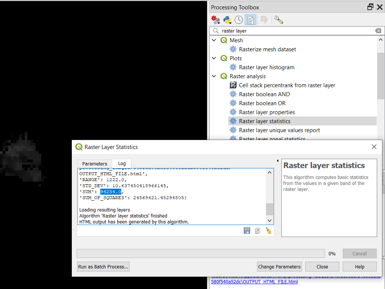Click the Change Parameters button
The width and height of the screenshot is (385, 289).
tap(279, 267)
